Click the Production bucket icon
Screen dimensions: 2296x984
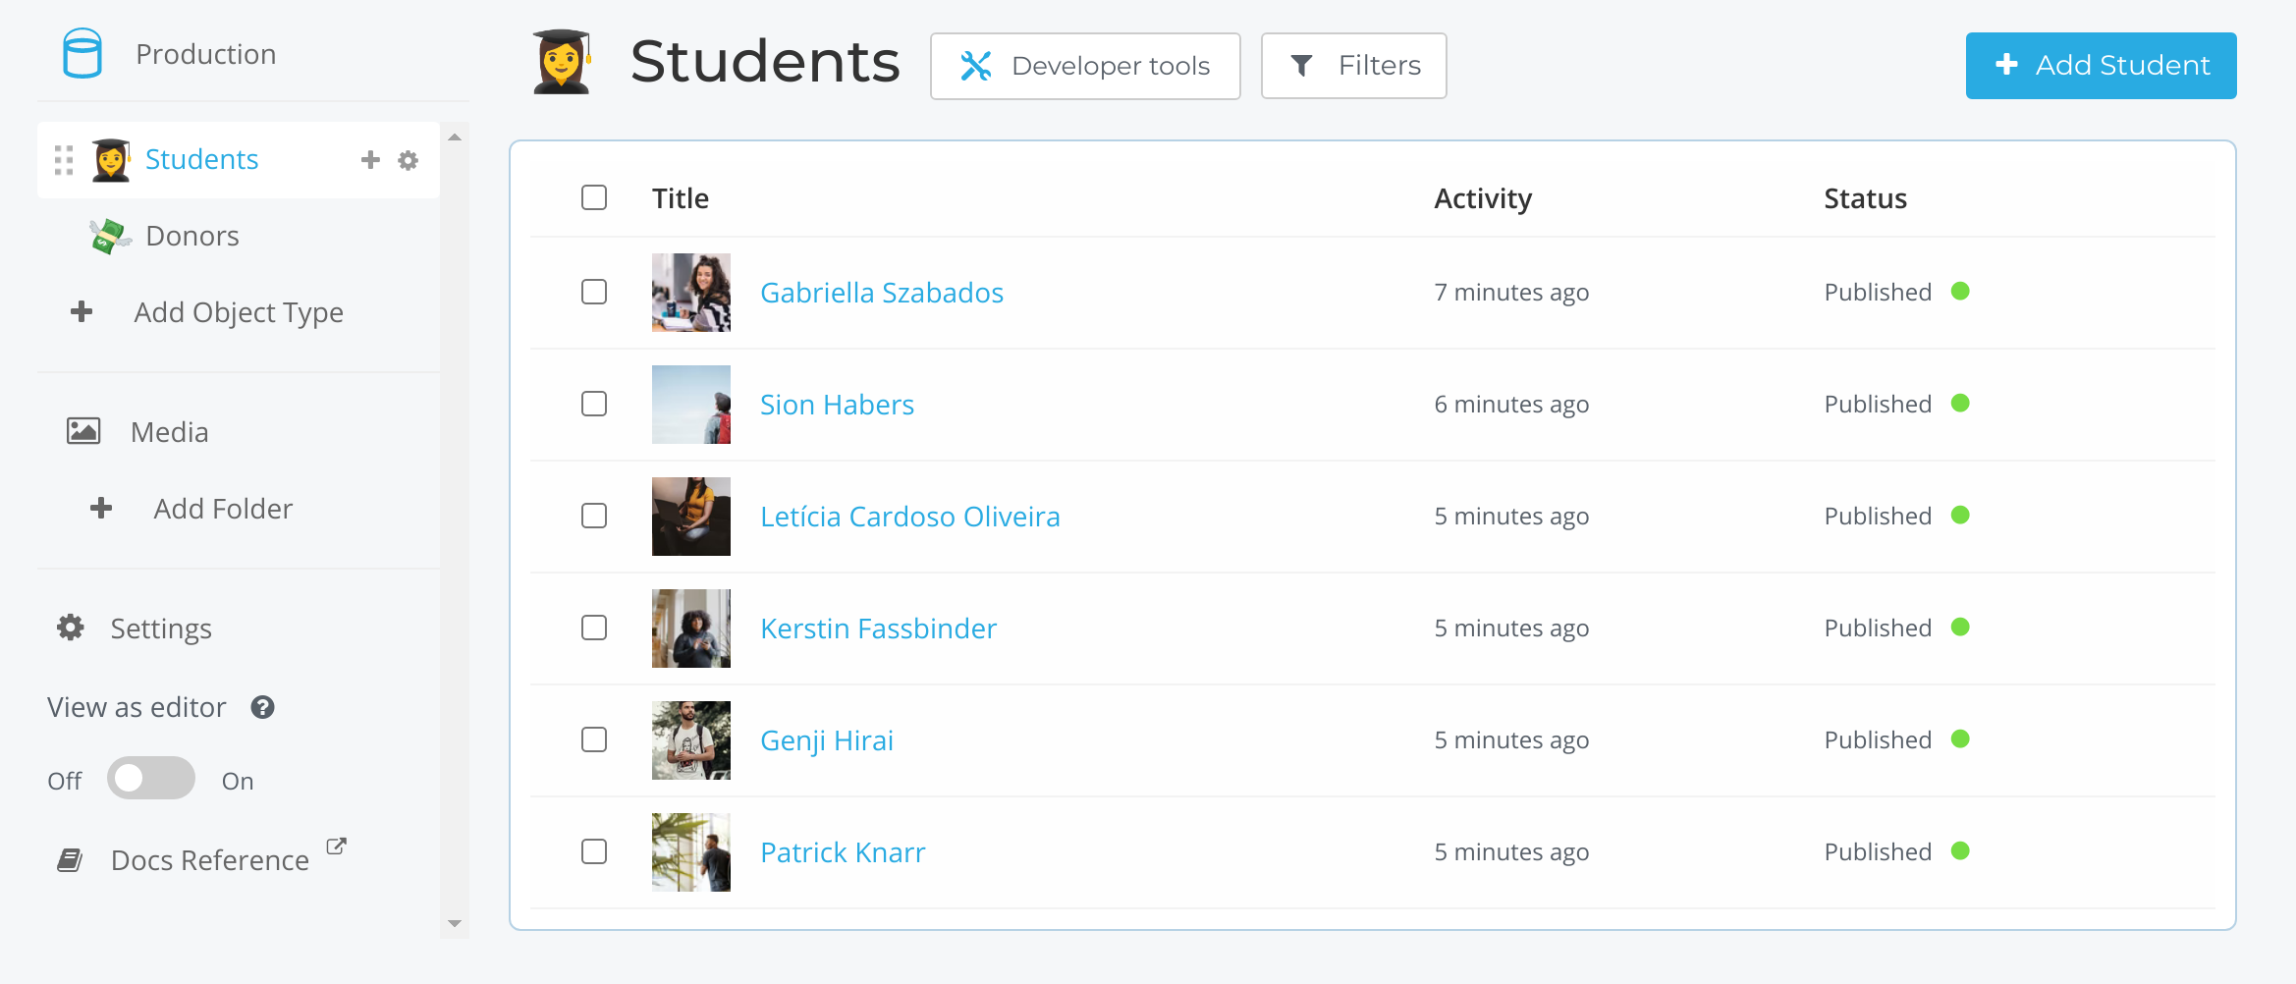pyautogui.click(x=82, y=53)
